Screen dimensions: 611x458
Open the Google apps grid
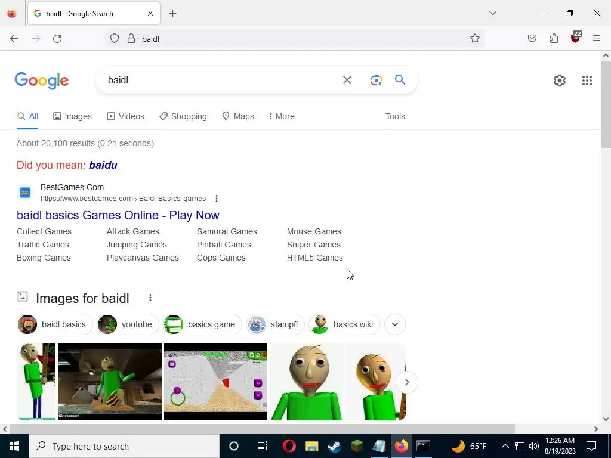tap(587, 81)
